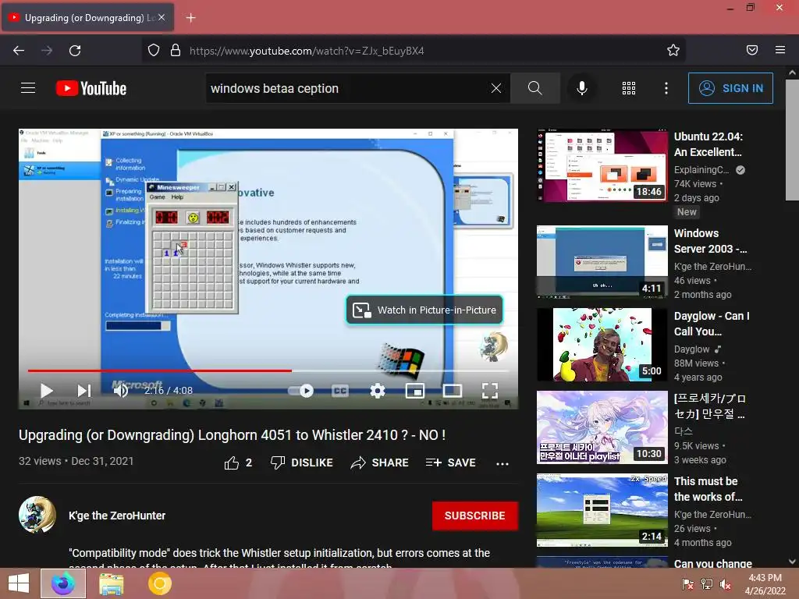This screenshot has width=799, height=599.
Task: Open Firefox application menu
Action: 780,51
